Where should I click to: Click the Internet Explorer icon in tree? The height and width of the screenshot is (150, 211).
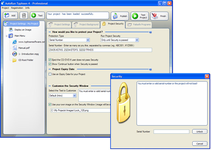15,42
